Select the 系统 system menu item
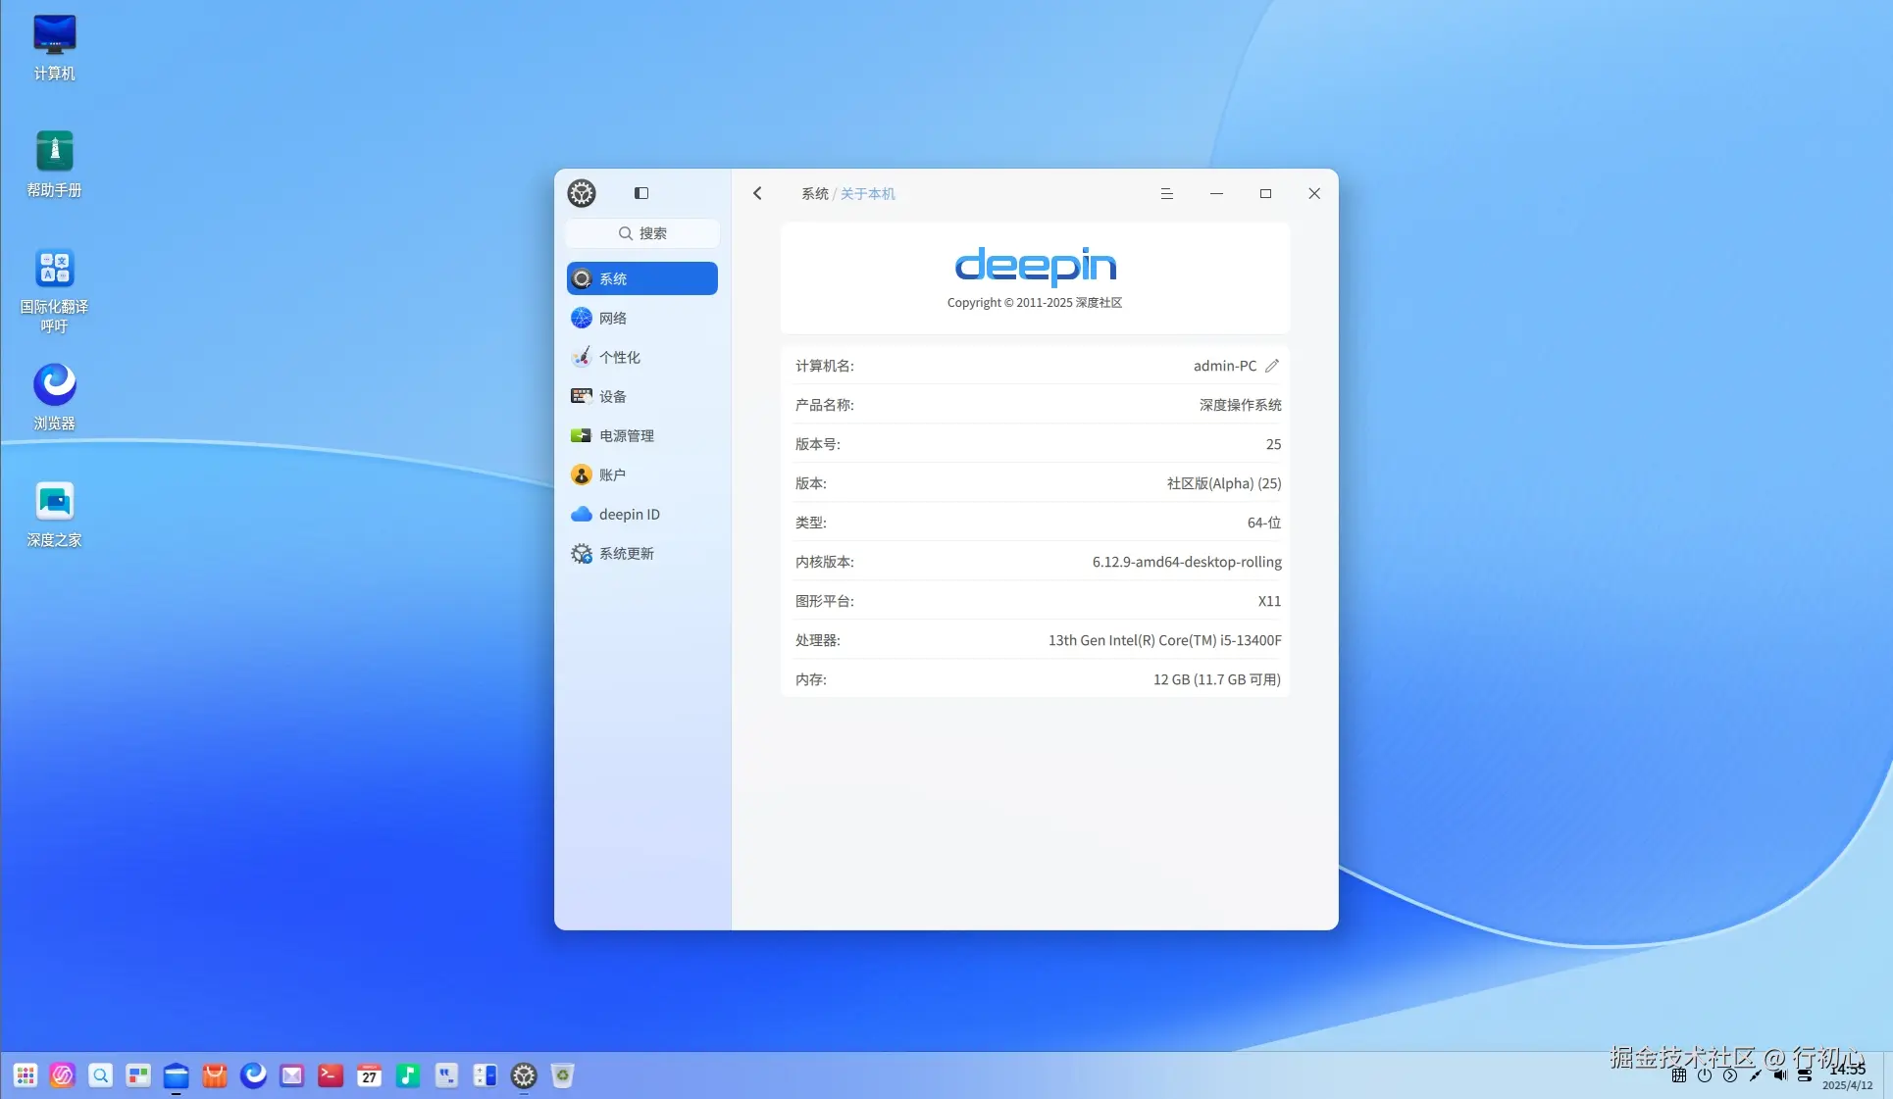The height and width of the screenshot is (1099, 1893). point(641,278)
